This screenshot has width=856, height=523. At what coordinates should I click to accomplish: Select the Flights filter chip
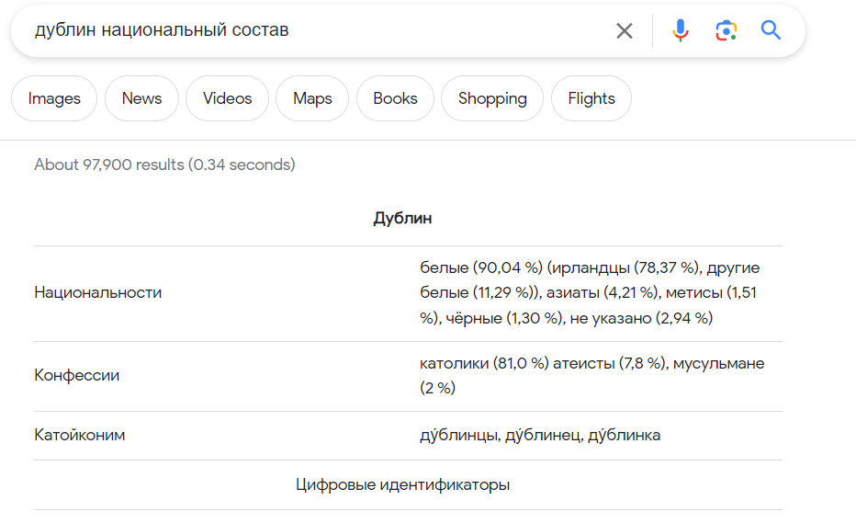click(x=591, y=98)
